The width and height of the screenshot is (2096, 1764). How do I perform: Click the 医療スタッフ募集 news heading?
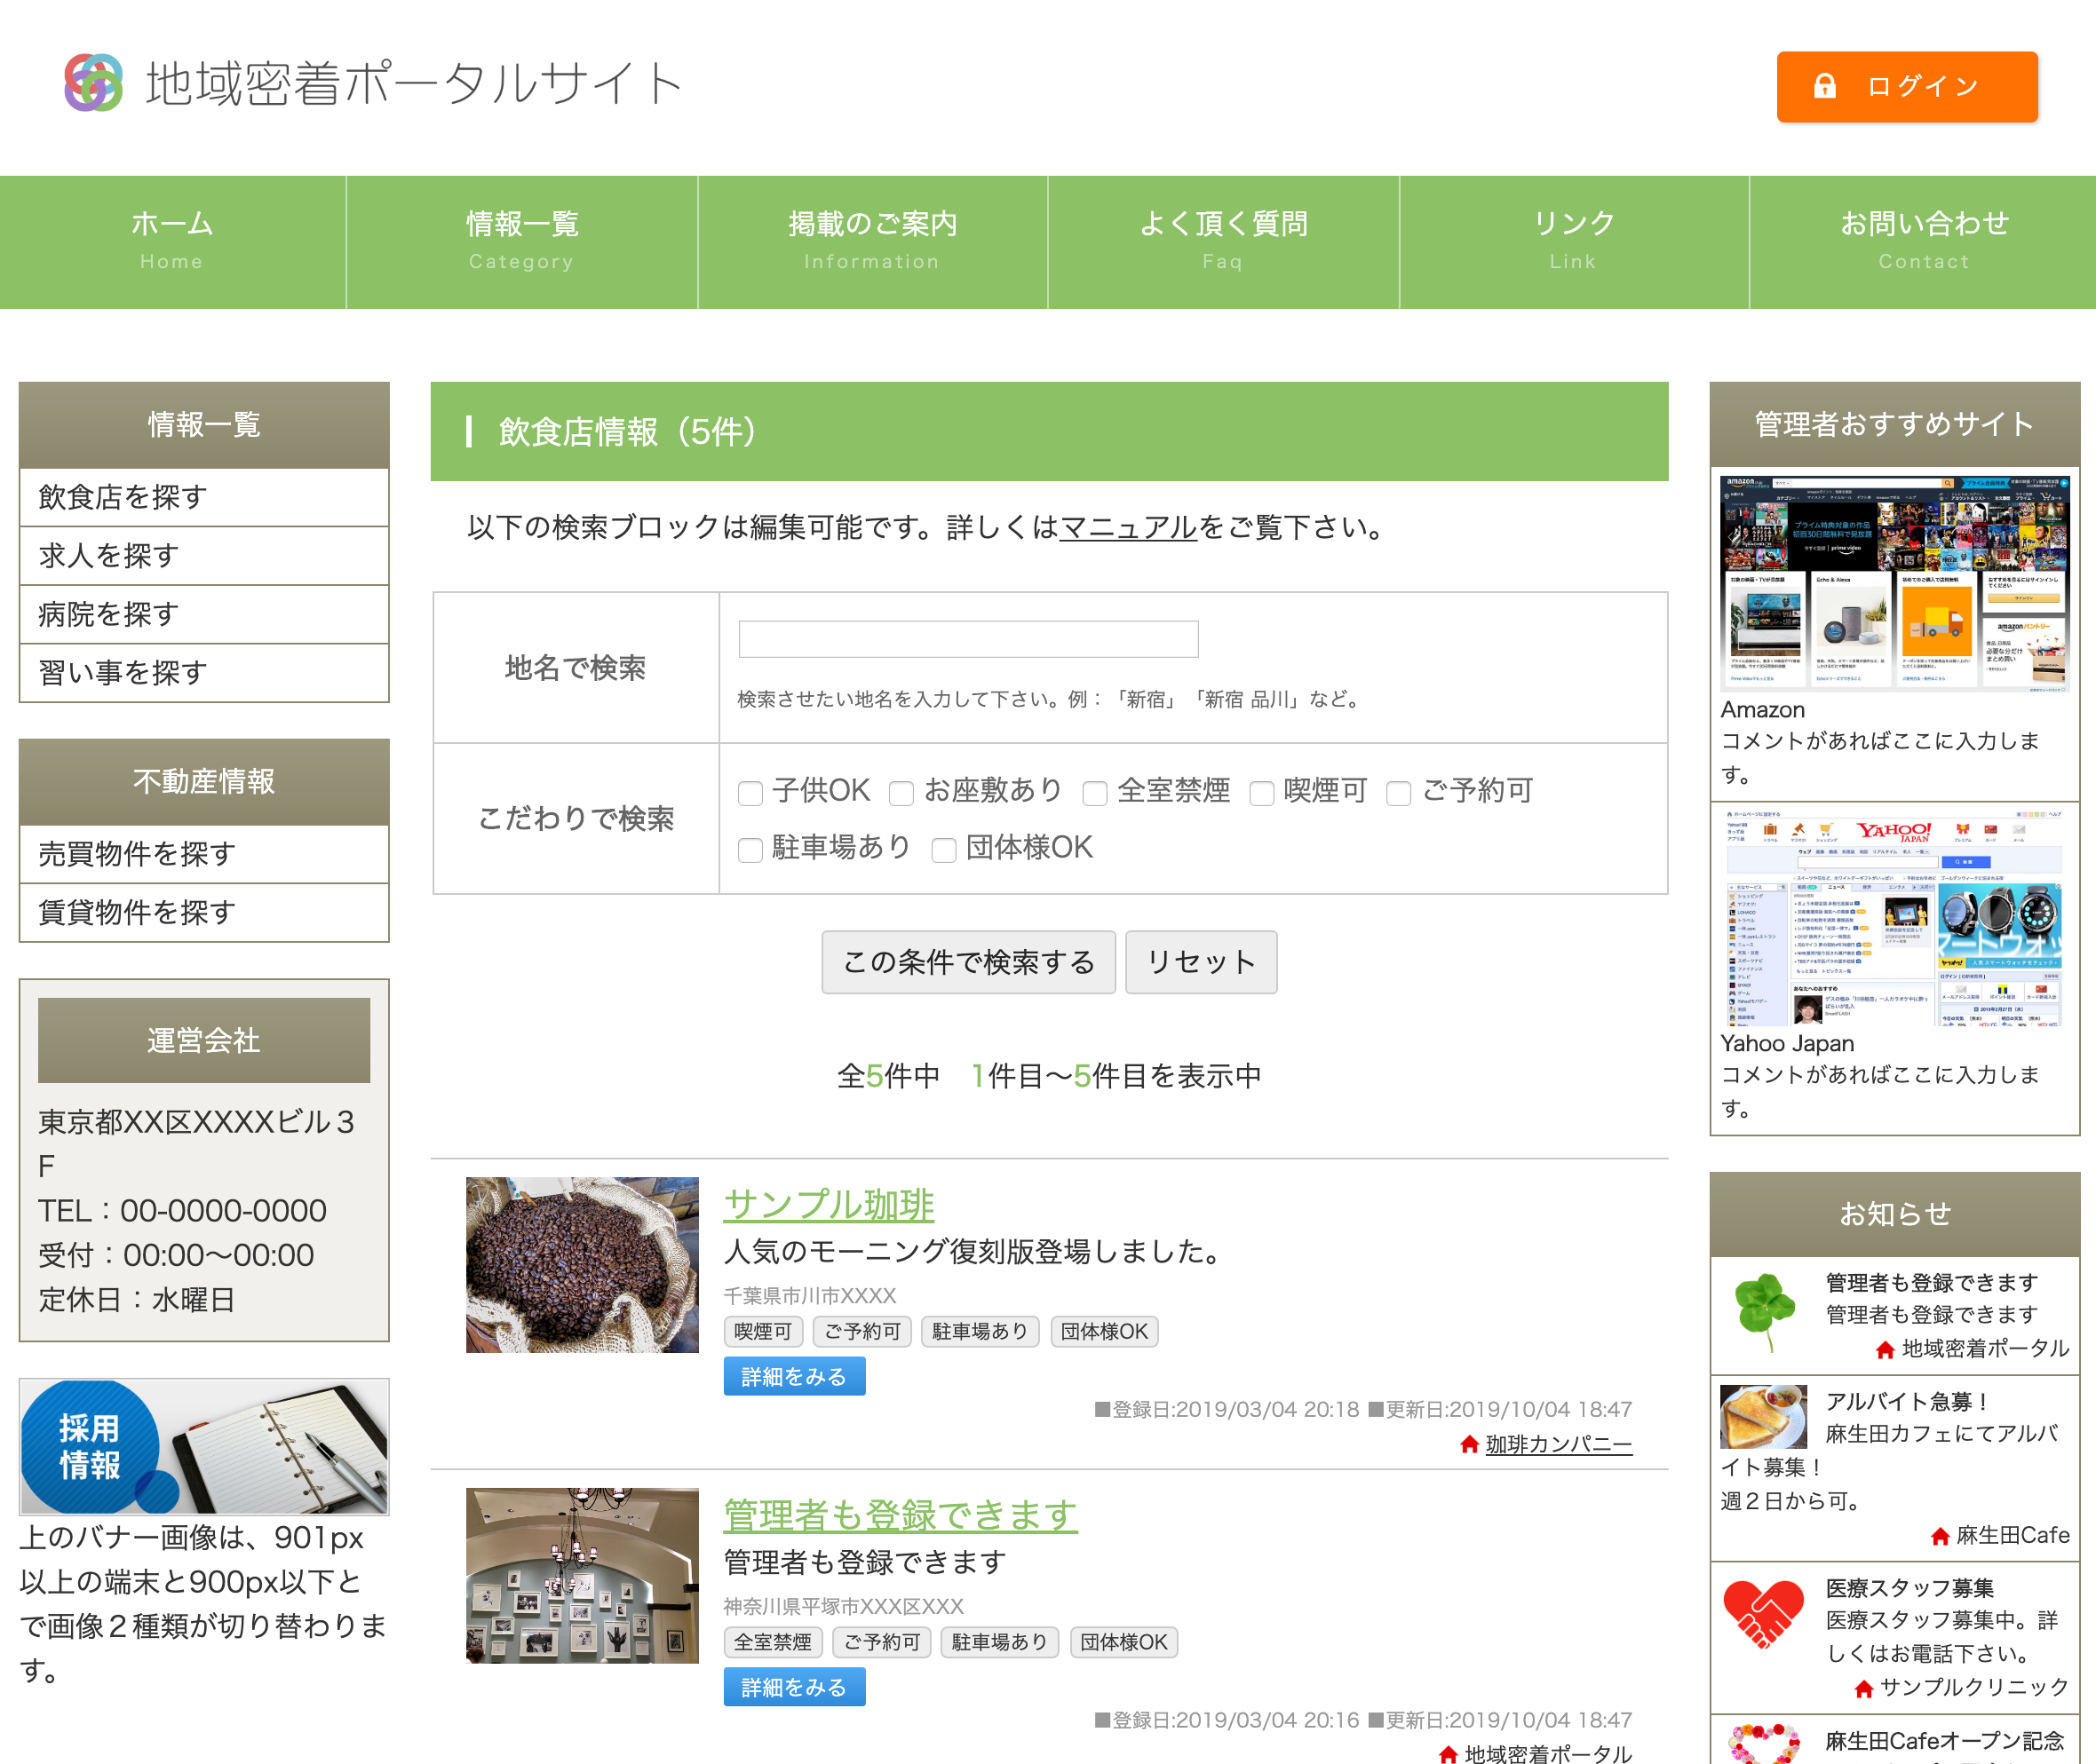pyautogui.click(x=1909, y=1588)
